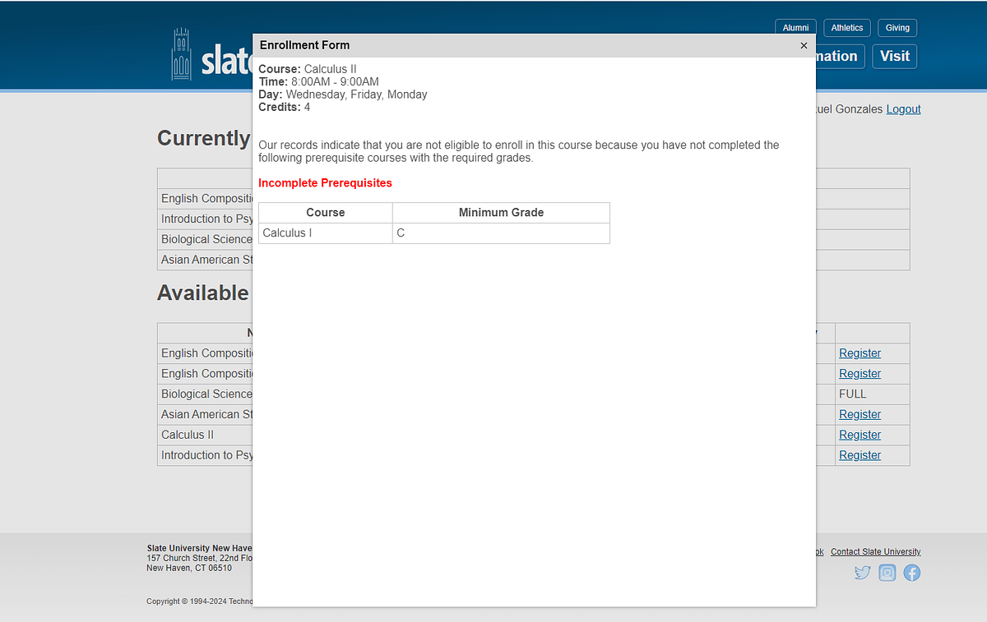Image resolution: width=987 pixels, height=622 pixels.
Task: Open Instagram from the footer social icons
Action: [887, 572]
